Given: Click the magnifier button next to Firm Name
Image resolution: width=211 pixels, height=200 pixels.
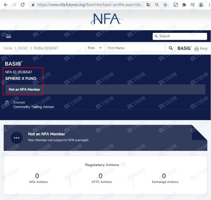Looking at the screenshot, I should pos(171,48).
